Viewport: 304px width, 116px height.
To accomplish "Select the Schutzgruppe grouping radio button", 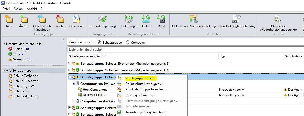I will pyautogui.click(x=99, y=42).
